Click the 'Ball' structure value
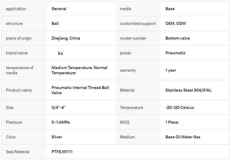The width and height of the screenshot is (231, 160). coord(55,24)
